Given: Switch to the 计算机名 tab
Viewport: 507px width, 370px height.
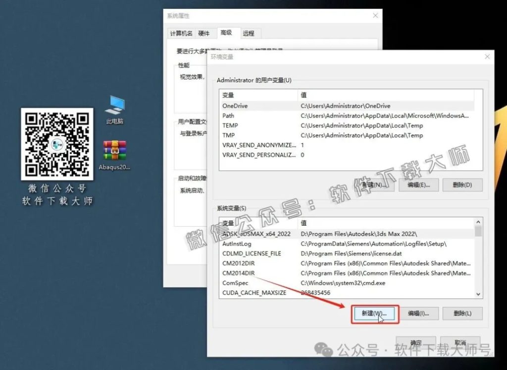Looking at the screenshot, I should pos(183,33).
